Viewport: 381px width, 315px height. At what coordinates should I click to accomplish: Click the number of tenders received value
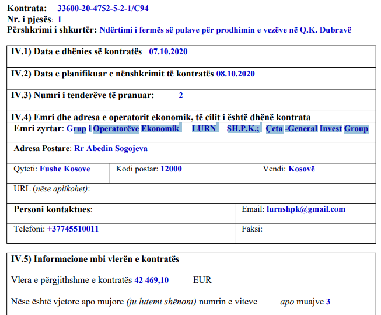pyautogui.click(x=181, y=95)
